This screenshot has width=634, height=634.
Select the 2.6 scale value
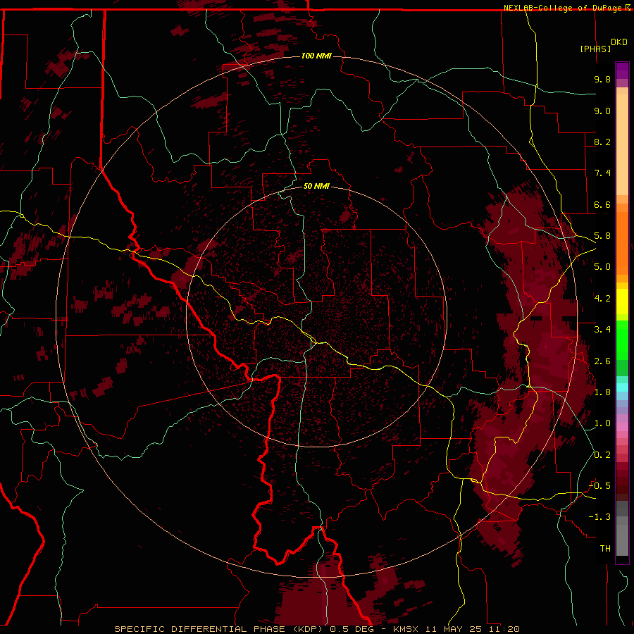click(x=602, y=361)
